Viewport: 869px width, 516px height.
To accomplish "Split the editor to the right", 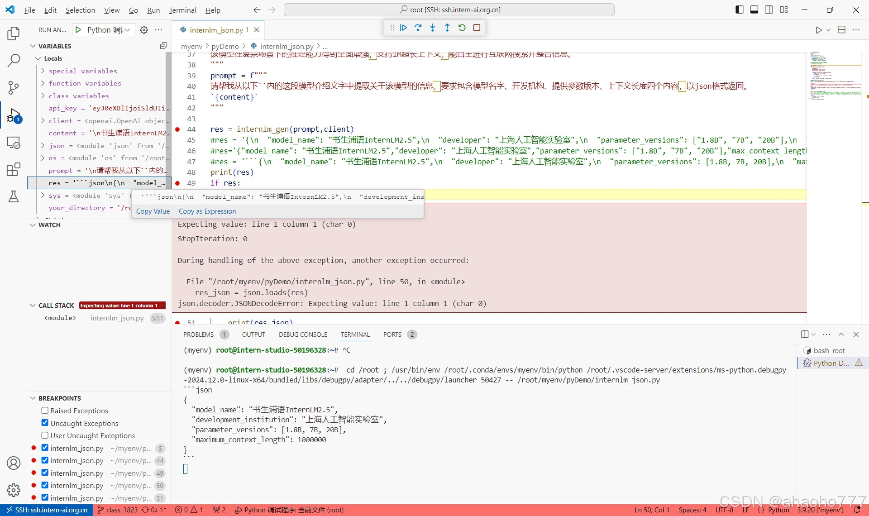I will click(841, 30).
